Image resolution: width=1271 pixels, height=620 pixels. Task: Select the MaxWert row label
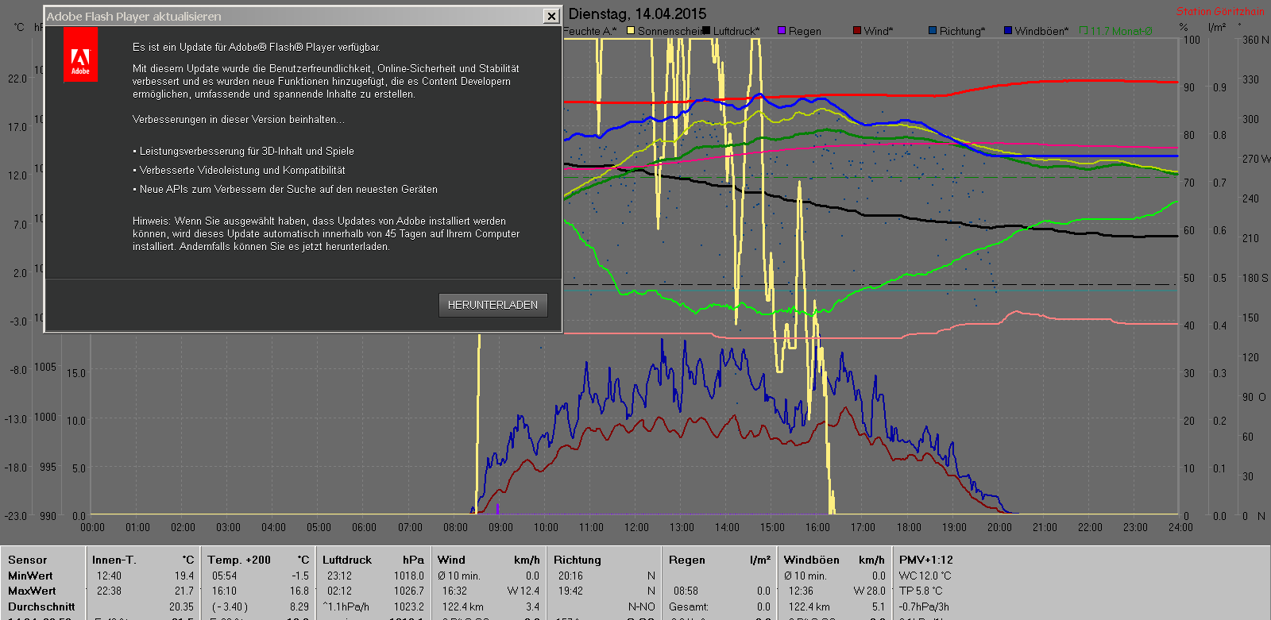[32, 591]
